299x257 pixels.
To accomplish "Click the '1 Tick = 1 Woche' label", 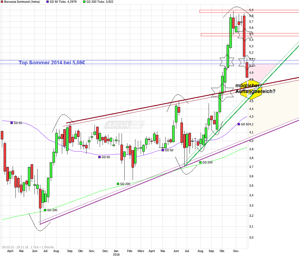I will click(x=42, y=247).
